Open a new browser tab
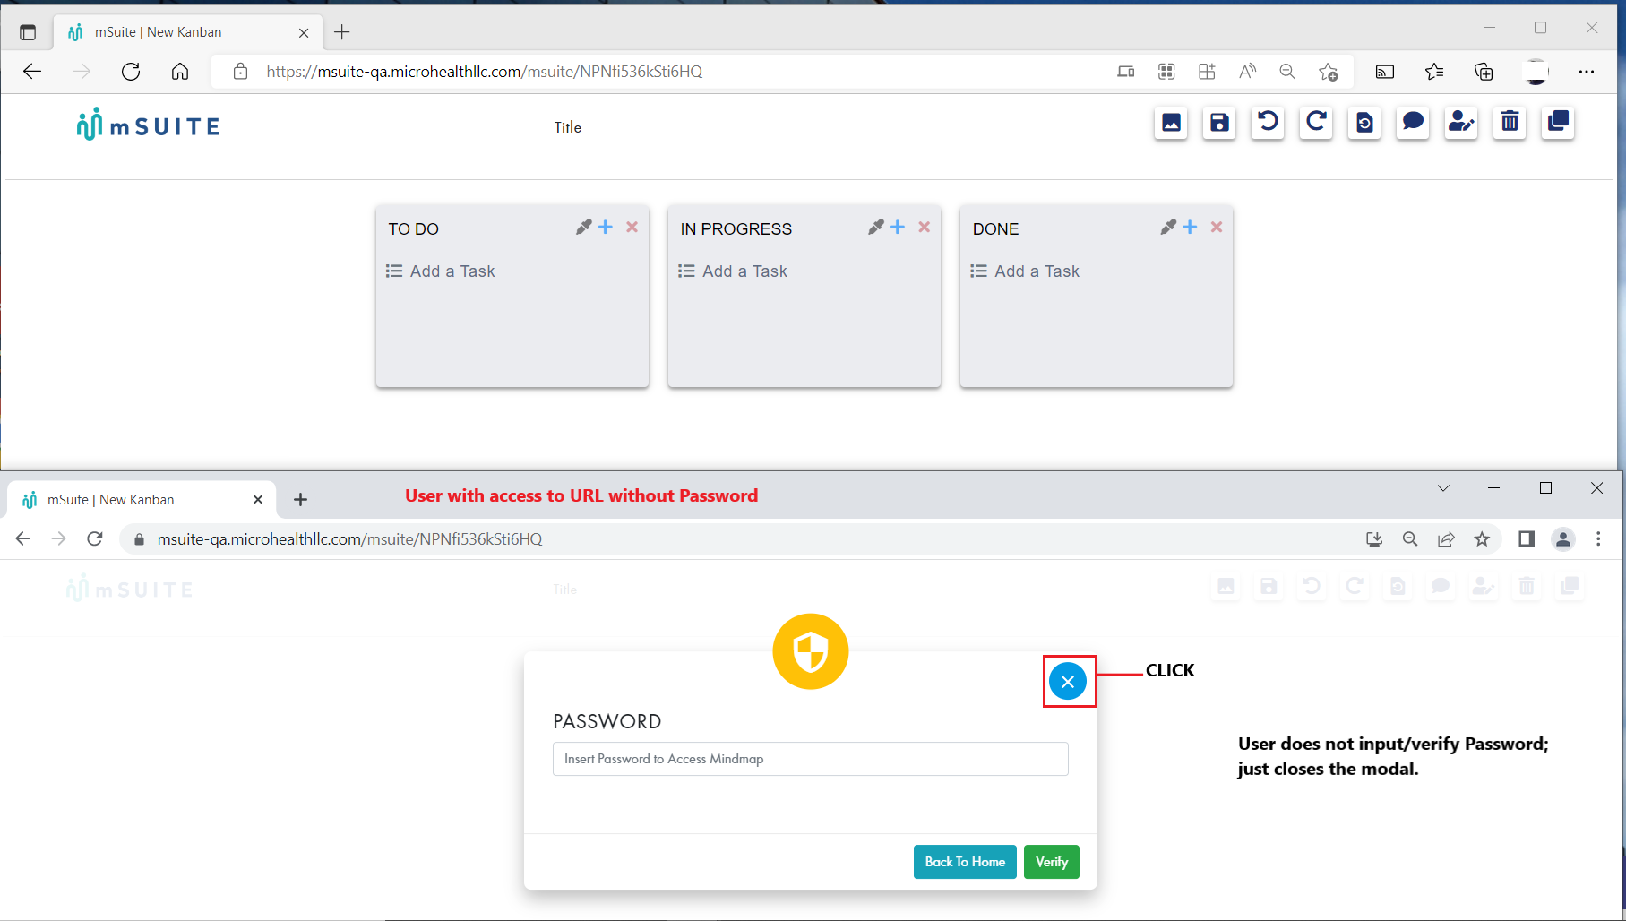This screenshot has width=1626, height=921. 341,32
